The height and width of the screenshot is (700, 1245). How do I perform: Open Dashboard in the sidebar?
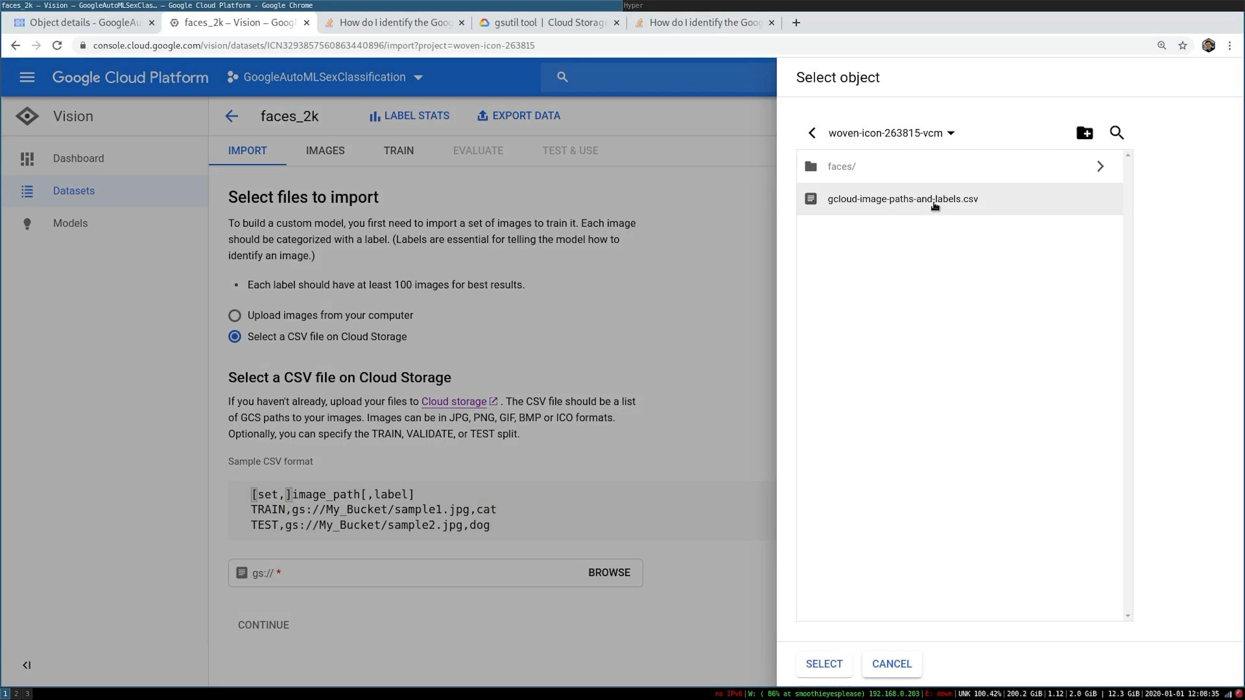point(104,158)
